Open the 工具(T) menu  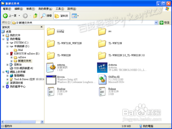(60, 9)
